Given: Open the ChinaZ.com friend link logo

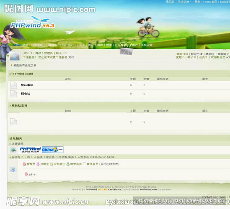Looking at the screenshot, I should pos(52,150).
